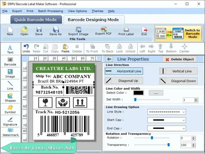Click the back arrow in Line Properties
Image resolution: width=205 pixels, height=154 pixels.
coord(109,59)
